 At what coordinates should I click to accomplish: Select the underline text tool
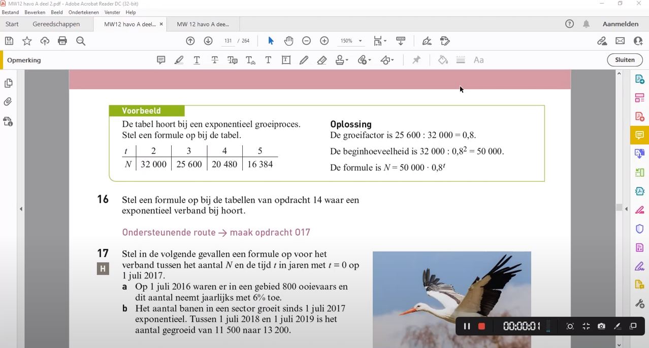point(197,60)
